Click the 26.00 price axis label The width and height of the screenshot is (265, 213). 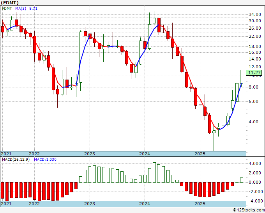coord(255,28)
